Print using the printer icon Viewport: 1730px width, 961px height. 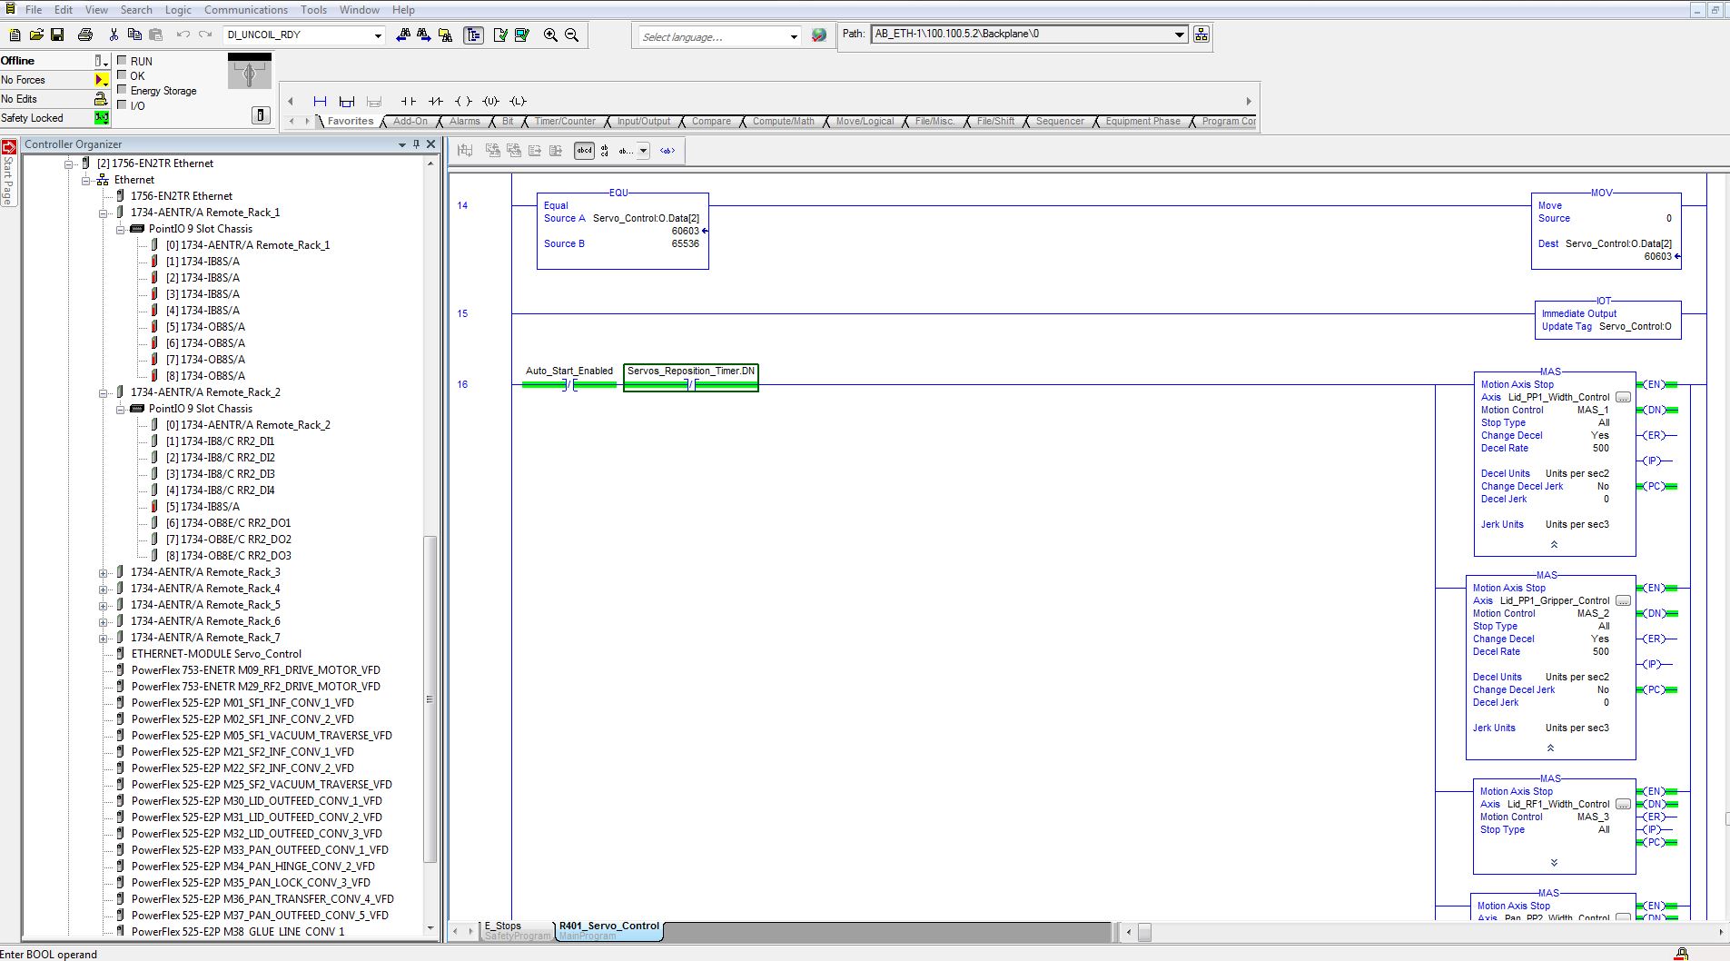(85, 35)
